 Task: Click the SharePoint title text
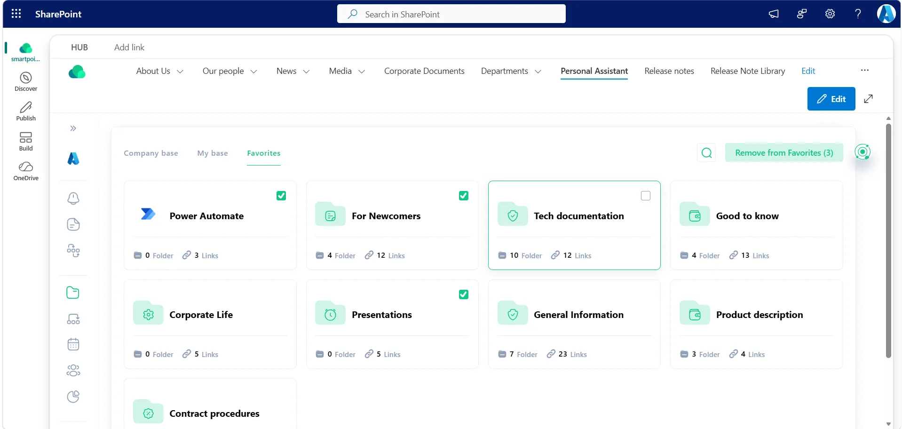(x=58, y=14)
